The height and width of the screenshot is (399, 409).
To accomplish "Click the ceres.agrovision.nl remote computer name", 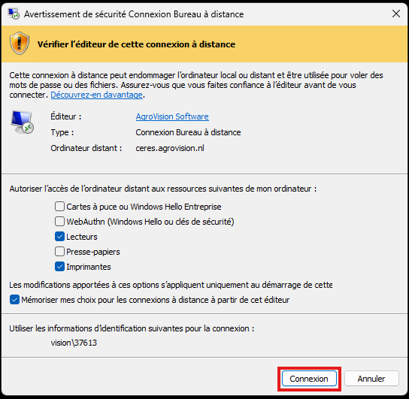I will [170, 148].
